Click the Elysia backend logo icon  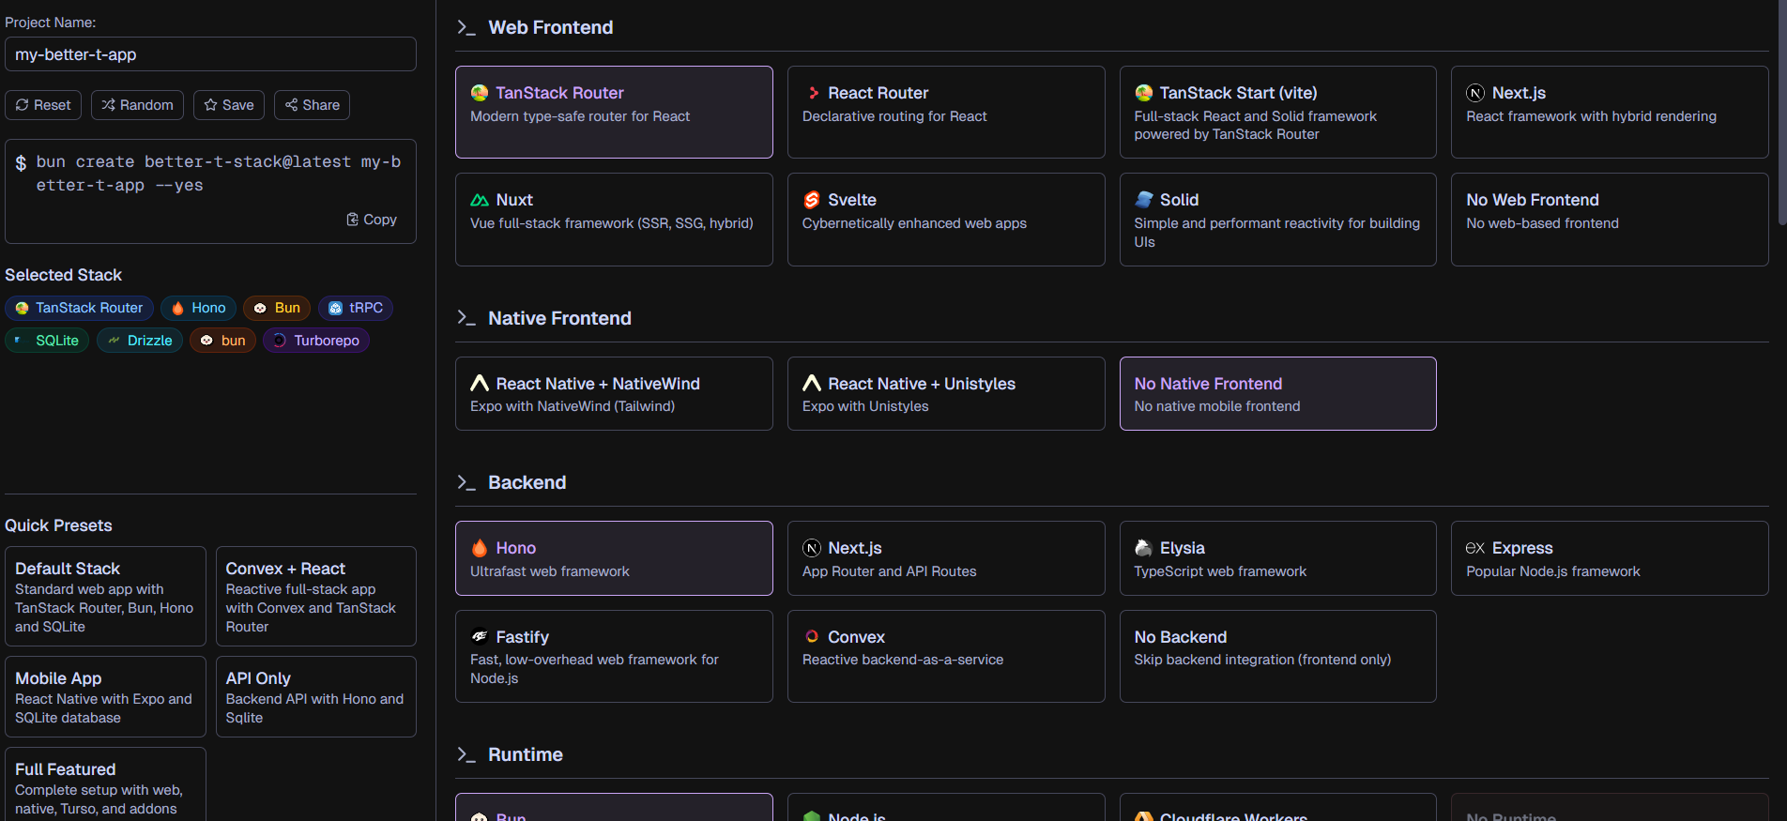[1143, 548]
